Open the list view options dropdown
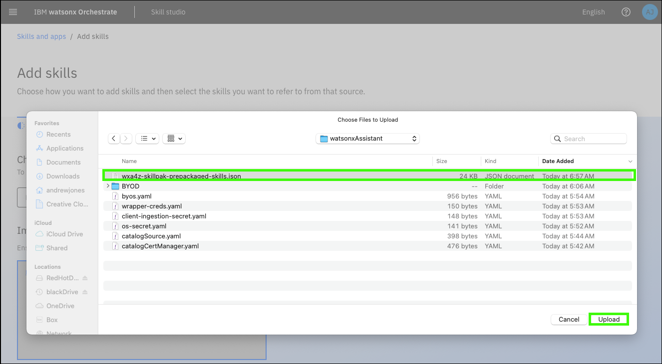662x364 pixels. [147, 139]
